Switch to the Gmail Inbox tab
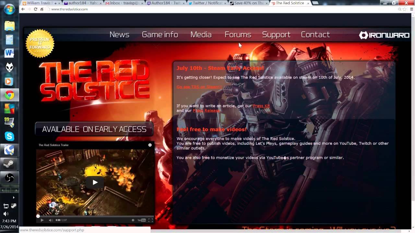This screenshot has width=415, height=233. pyautogui.click(x=124, y=3)
